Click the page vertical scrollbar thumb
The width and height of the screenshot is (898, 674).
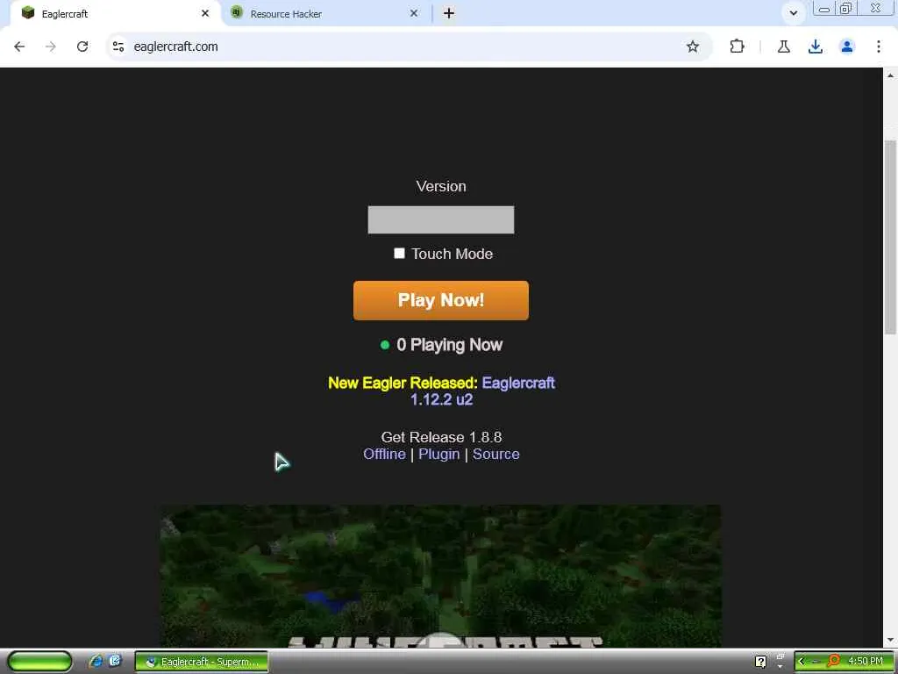click(890, 237)
